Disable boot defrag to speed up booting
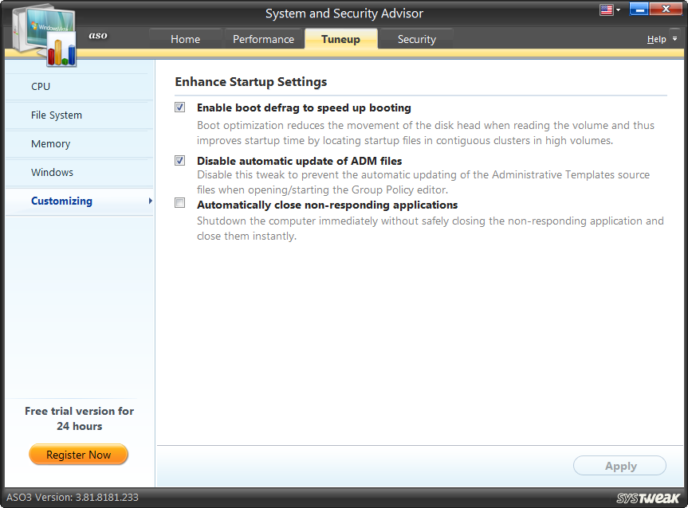This screenshot has width=688, height=508. [179, 107]
